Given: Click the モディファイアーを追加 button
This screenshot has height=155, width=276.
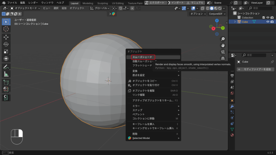Looking at the screenshot, I should [255, 69].
